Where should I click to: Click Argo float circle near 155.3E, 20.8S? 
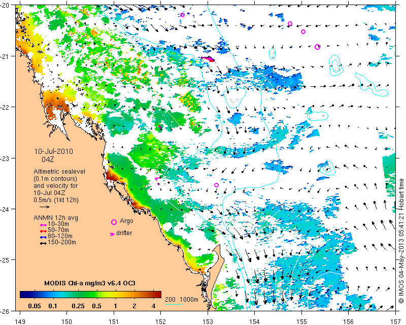pyautogui.click(x=318, y=47)
